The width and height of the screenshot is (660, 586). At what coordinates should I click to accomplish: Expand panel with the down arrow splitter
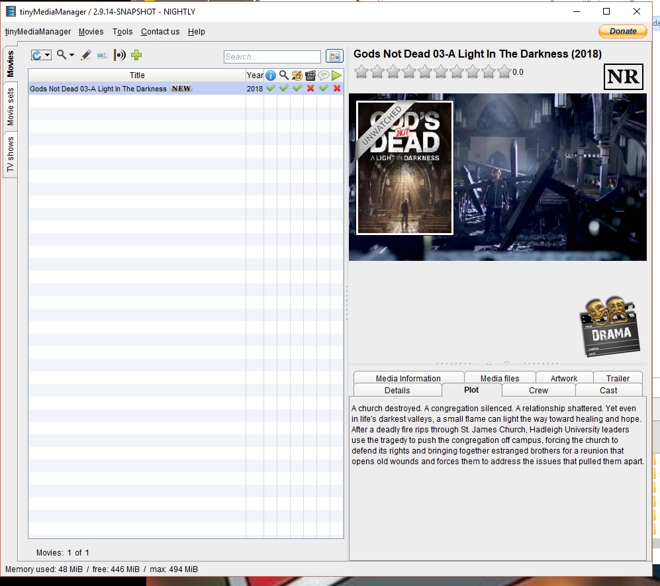[507, 363]
